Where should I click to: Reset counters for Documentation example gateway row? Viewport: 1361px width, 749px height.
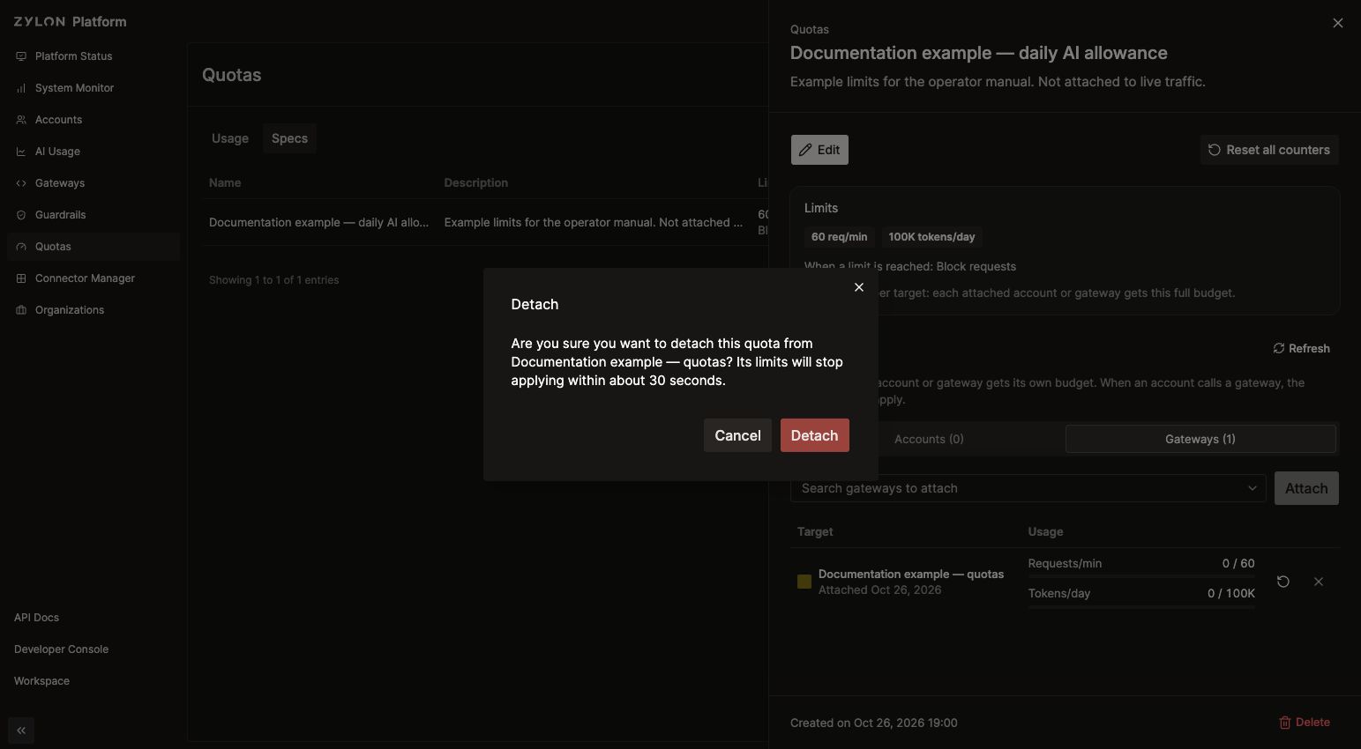(x=1283, y=582)
